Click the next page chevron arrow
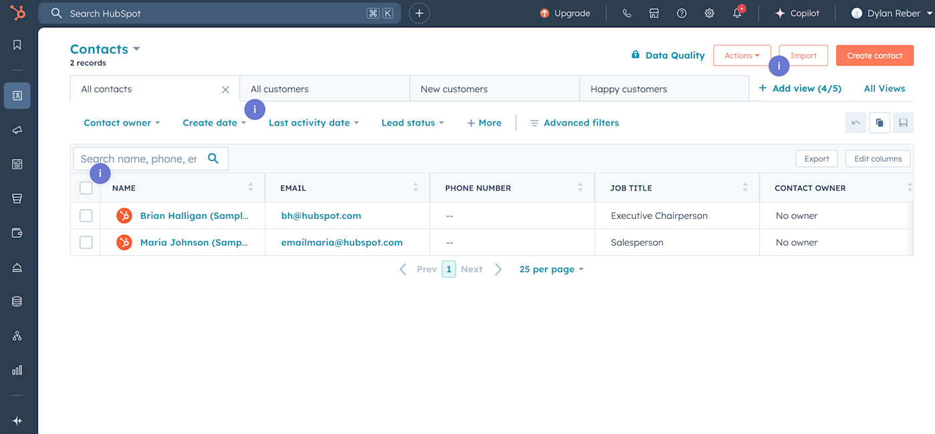This screenshot has height=434, width=935. (x=498, y=269)
